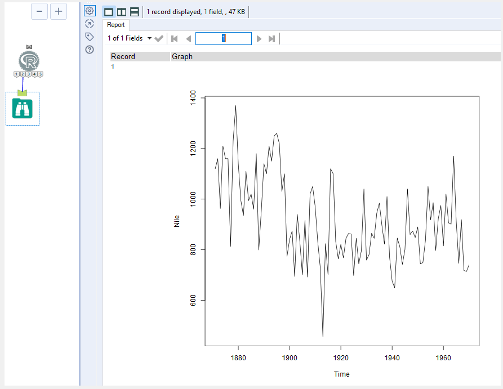
Task: Open the Help question mark icon
Action: [89, 50]
